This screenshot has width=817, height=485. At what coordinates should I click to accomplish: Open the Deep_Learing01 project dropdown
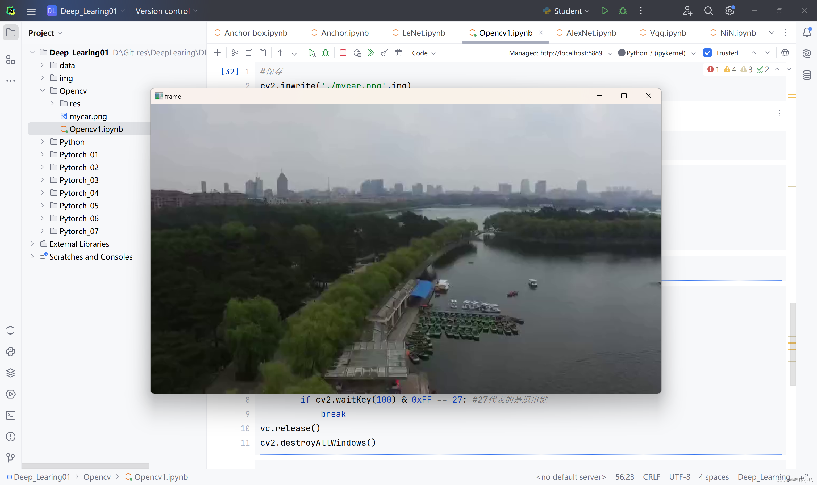coord(86,11)
